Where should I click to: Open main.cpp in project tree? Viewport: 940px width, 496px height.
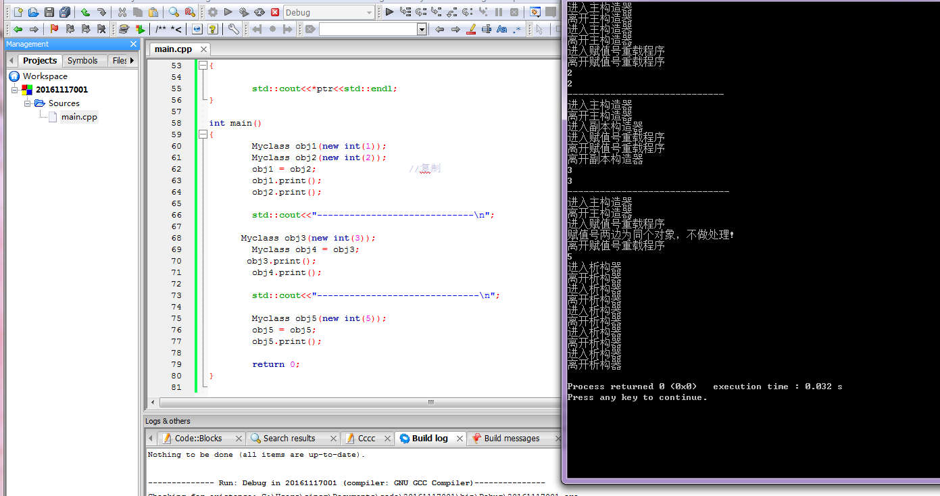point(79,117)
